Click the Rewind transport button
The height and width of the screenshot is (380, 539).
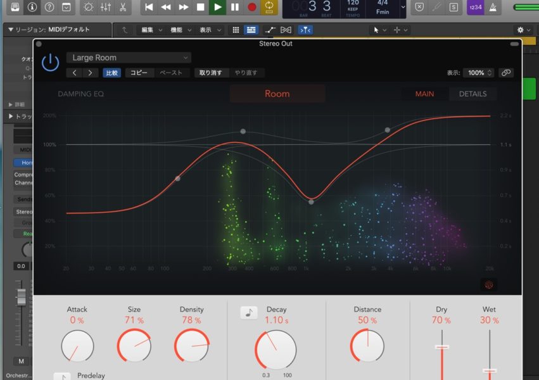[166, 7]
